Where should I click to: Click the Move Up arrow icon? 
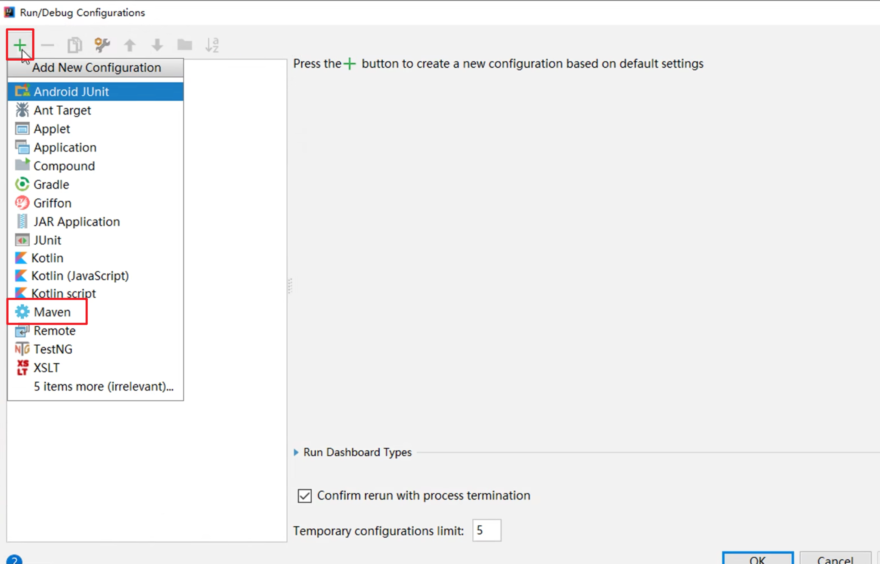[x=130, y=45]
